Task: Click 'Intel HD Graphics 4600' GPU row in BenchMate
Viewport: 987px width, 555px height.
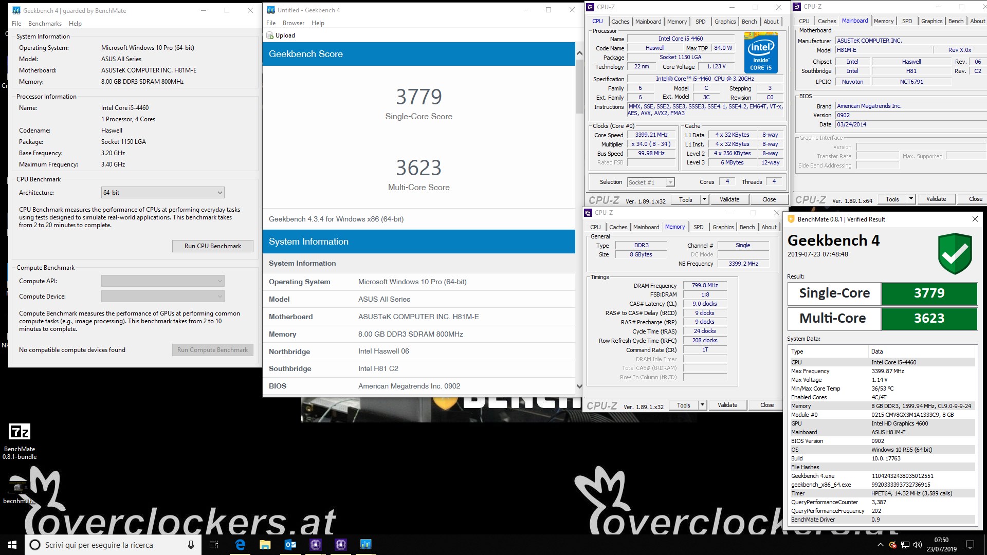Action: [882, 423]
